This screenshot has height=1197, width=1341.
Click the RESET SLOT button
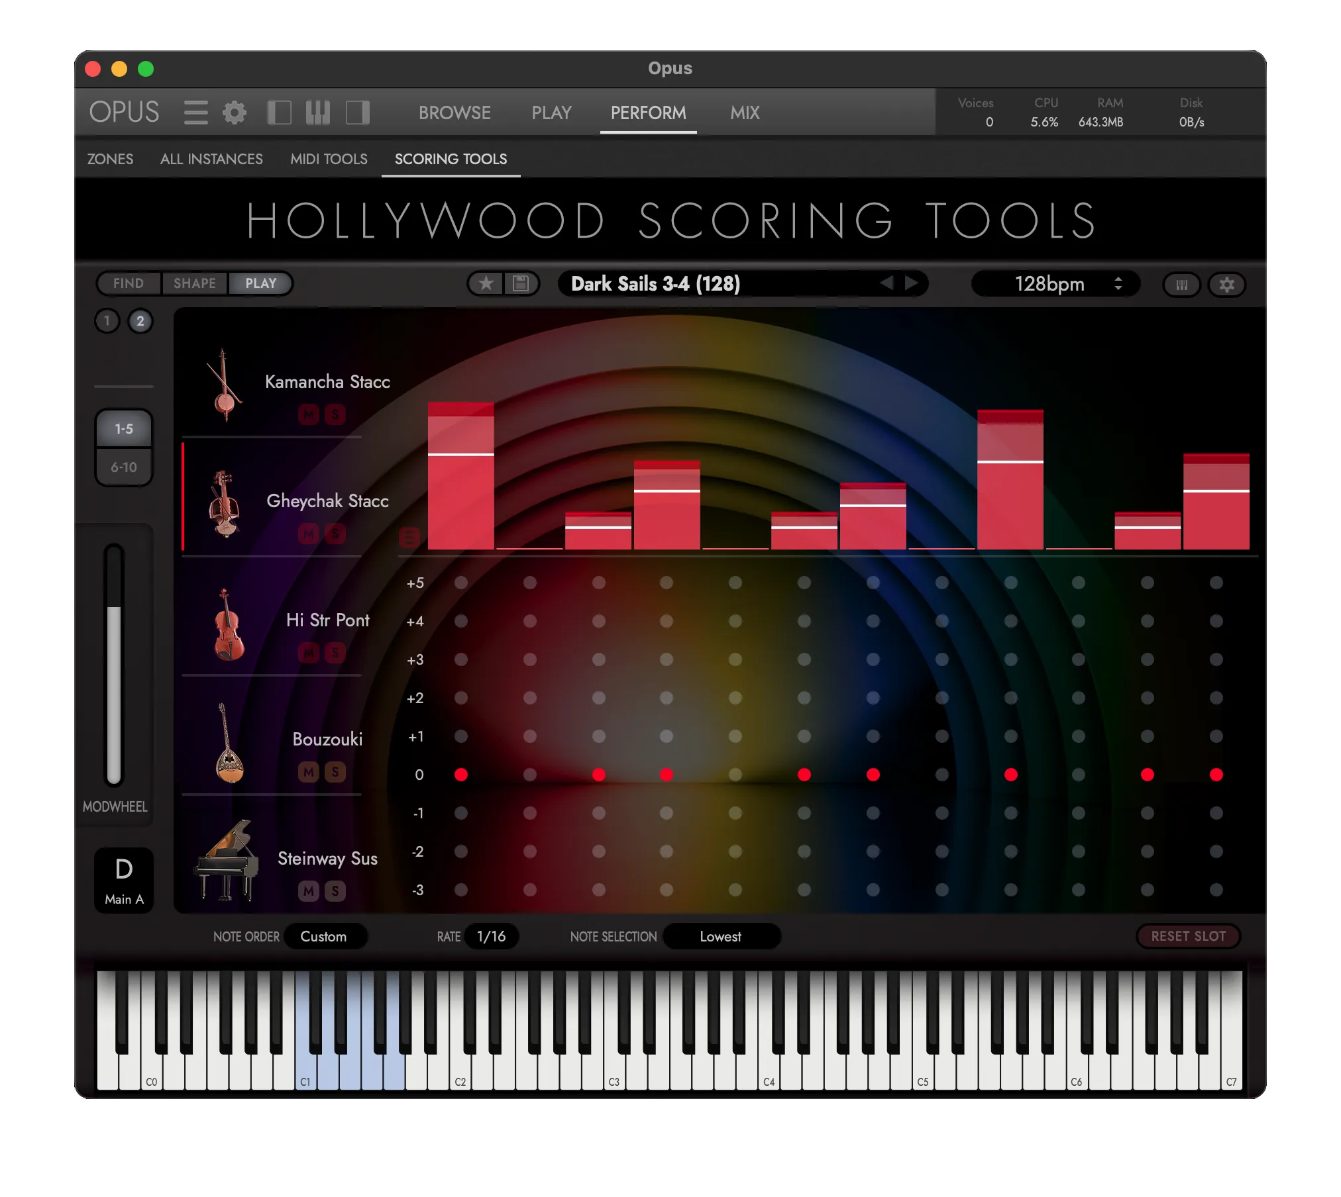1188,936
